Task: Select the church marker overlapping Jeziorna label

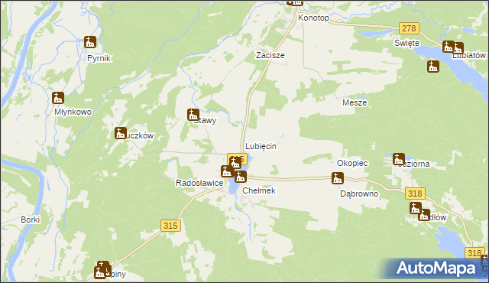Action: [x=399, y=159]
